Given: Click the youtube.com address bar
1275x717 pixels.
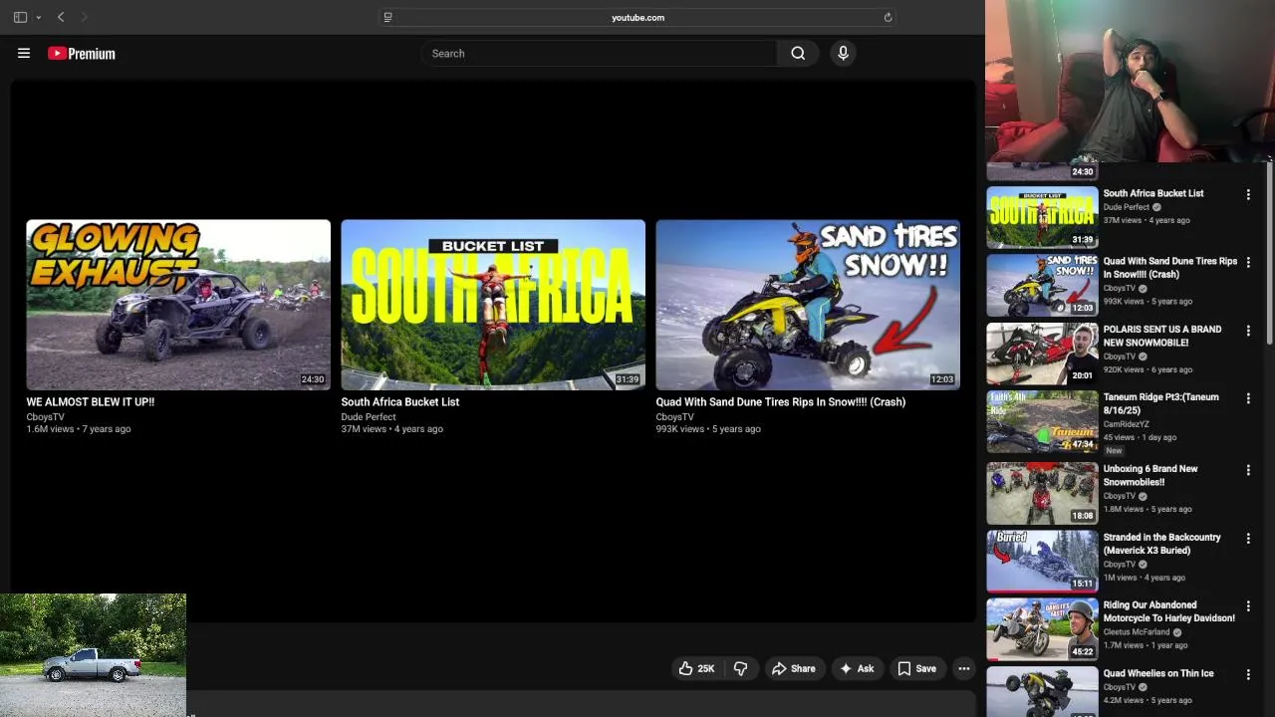Looking at the screenshot, I should (x=637, y=17).
